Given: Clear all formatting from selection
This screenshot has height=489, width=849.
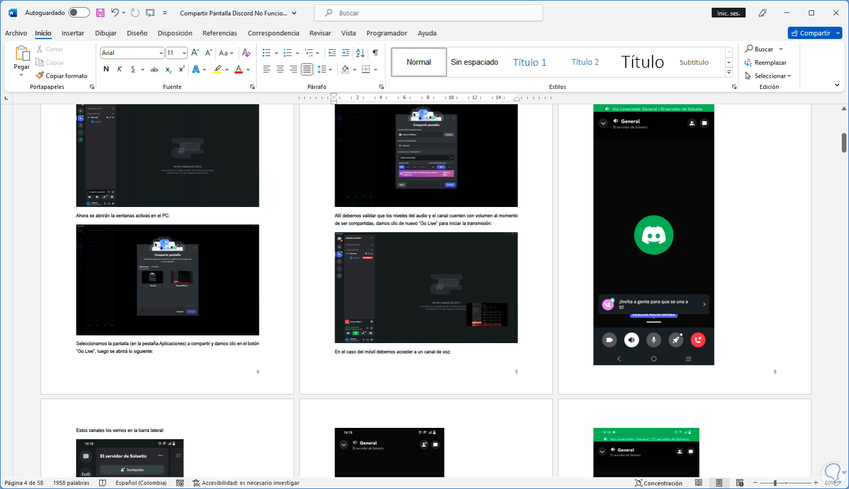Looking at the screenshot, I should (246, 53).
